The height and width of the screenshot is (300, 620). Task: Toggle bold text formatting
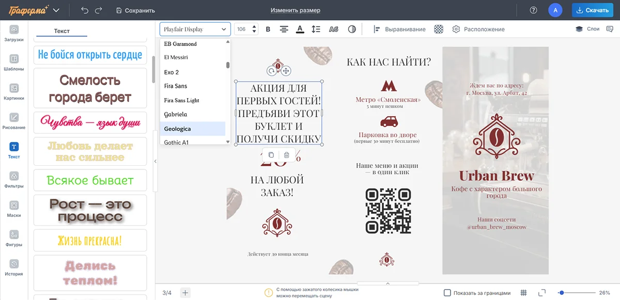[268, 29]
